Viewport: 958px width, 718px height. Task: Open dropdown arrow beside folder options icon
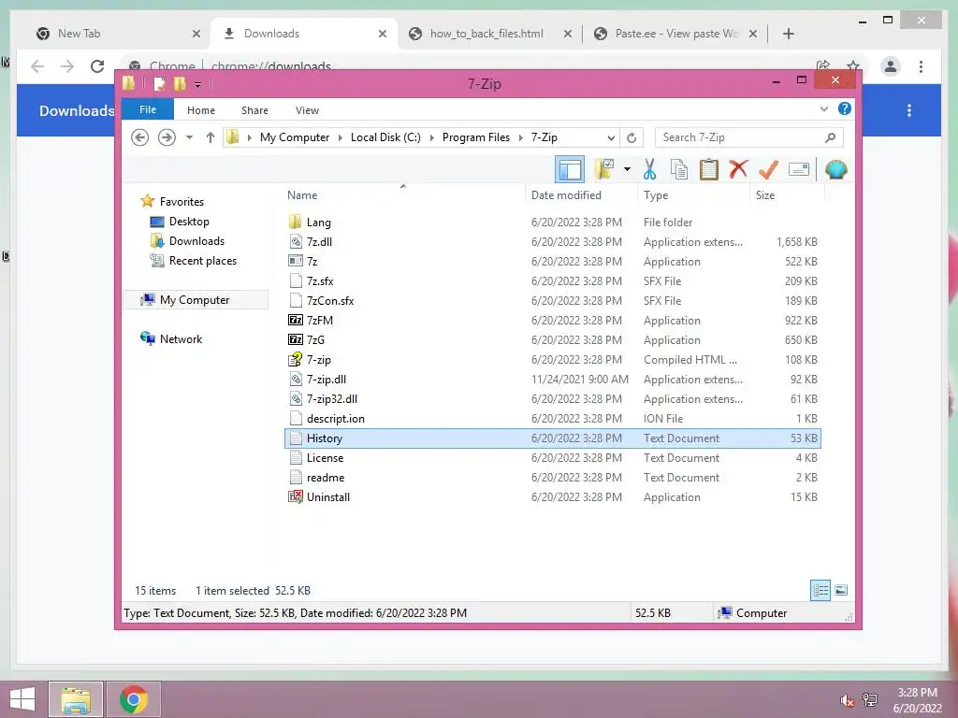[x=627, y=169]
